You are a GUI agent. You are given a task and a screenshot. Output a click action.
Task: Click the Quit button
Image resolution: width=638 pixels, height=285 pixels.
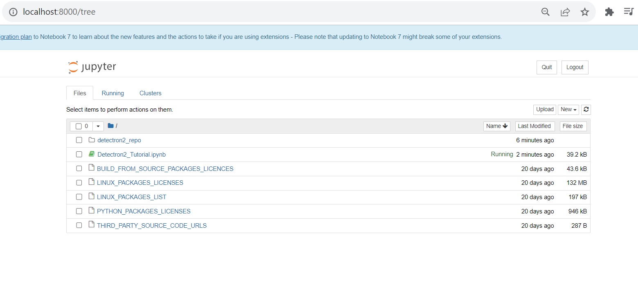pos(547,67)
